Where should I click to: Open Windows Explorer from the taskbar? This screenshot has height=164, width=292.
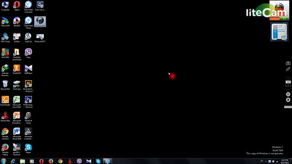[22, 161]
